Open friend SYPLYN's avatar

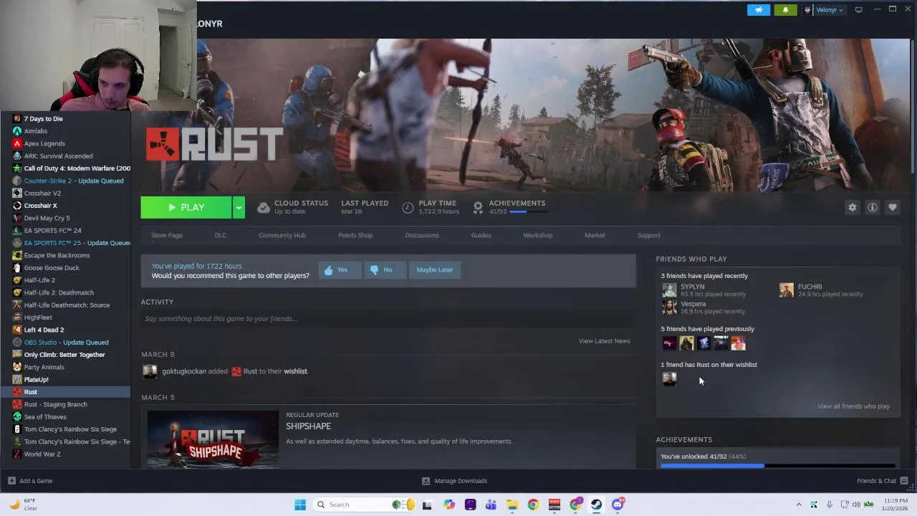669,290
